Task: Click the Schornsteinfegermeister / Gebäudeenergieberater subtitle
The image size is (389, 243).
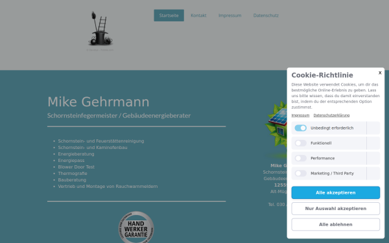Action: 119,116
